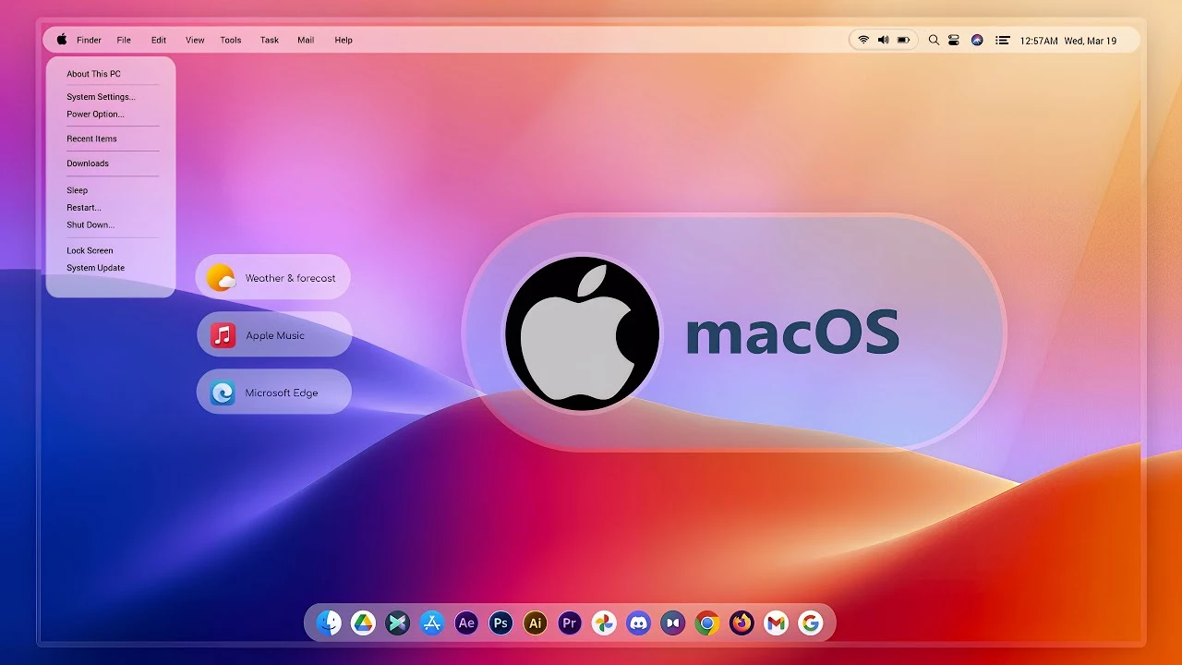Click the Microsoft Edge label
The image size is (1182, 665).
[x=282, y=393]
